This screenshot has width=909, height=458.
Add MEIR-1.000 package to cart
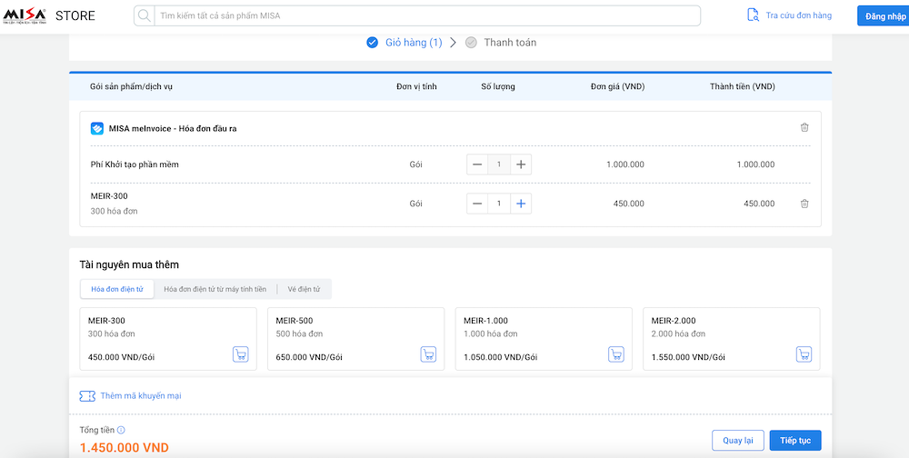coord(616,354)
